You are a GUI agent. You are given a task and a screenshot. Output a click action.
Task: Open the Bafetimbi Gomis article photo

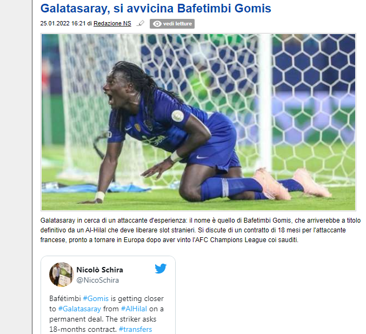click(x=198, y=122)
